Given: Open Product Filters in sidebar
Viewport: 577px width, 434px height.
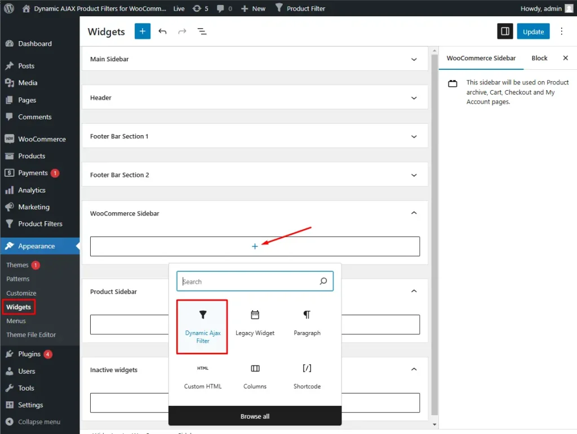Looking at the screenshot, I should click(x=40, y=224).
